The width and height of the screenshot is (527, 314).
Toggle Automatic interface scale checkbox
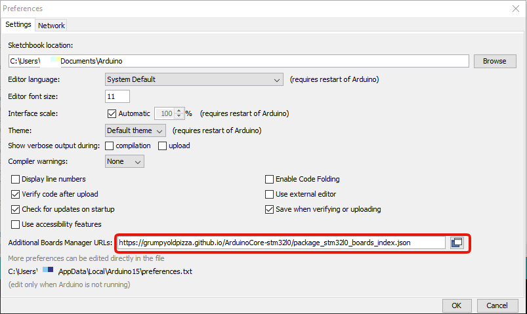point(112,113)
